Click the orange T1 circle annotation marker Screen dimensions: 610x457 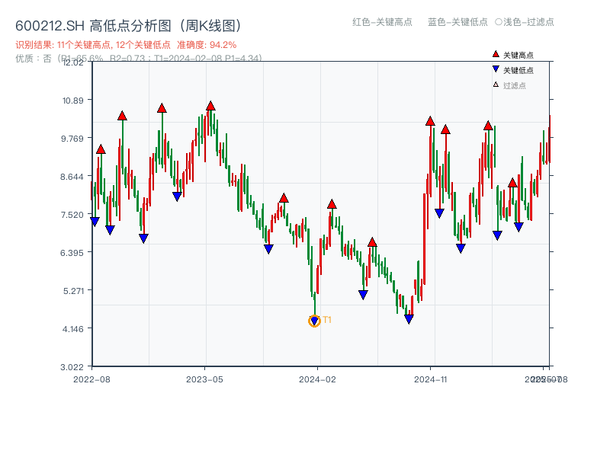313,321
